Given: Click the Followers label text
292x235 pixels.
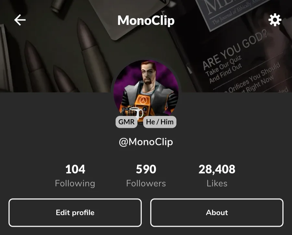Looking at the screenshot, I should coord(146,184).
